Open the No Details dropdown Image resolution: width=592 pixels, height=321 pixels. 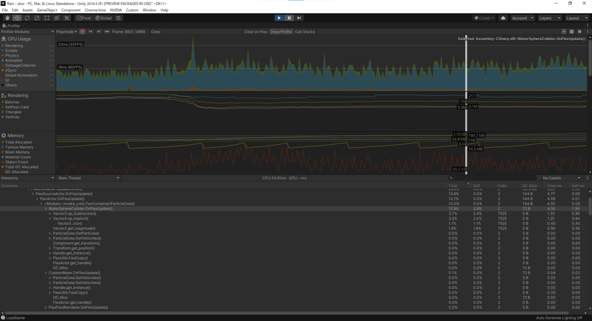coord(562,178)
